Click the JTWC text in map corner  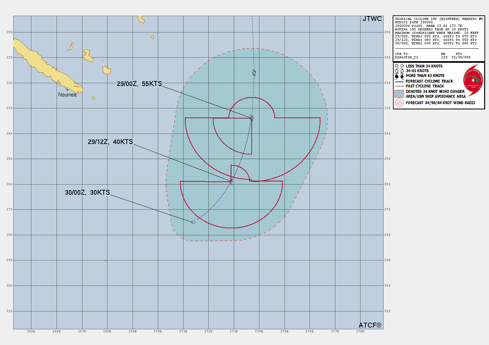372,19
